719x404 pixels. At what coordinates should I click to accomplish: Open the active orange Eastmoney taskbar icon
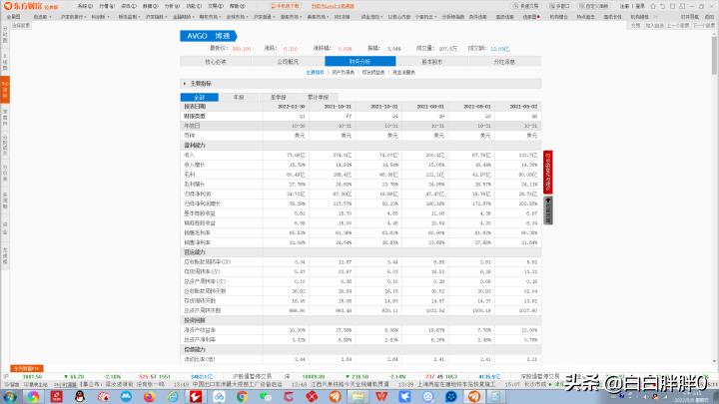coord(474,396)
